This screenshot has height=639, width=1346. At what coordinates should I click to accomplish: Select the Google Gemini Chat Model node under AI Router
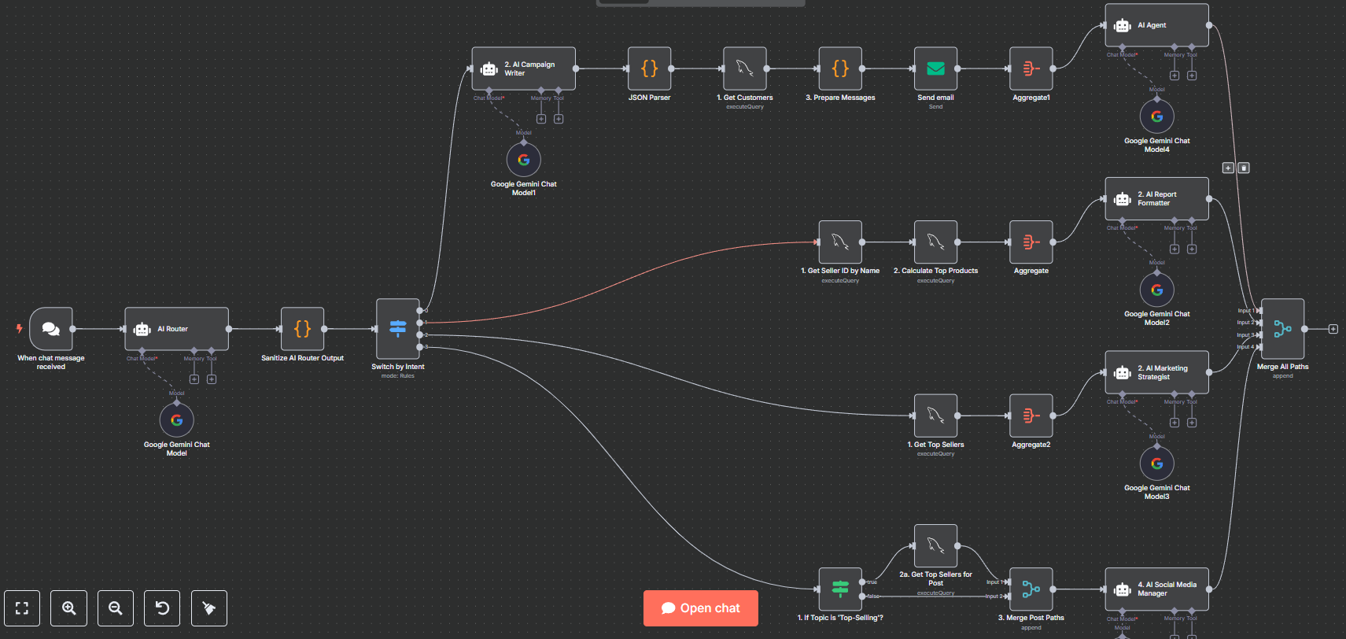pyautogui.click(x=177, y=420)
